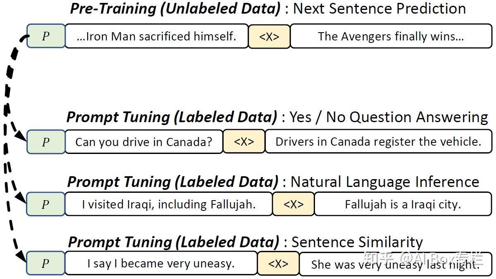Select the <X> token in the Sentence Similarity row
The image size is (496, 279).
tap(278, 263)
